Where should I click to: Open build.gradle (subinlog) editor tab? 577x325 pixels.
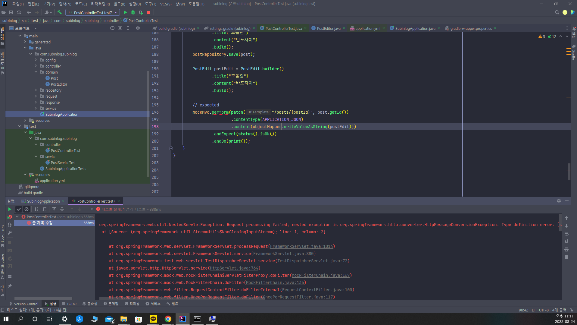pos(176,28)
